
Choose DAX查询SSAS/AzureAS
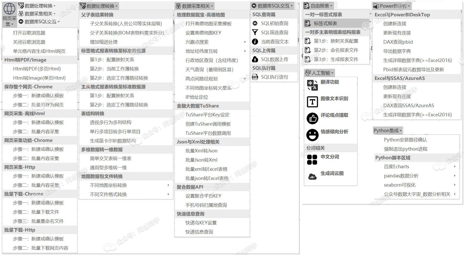click(x=416, y=105)
